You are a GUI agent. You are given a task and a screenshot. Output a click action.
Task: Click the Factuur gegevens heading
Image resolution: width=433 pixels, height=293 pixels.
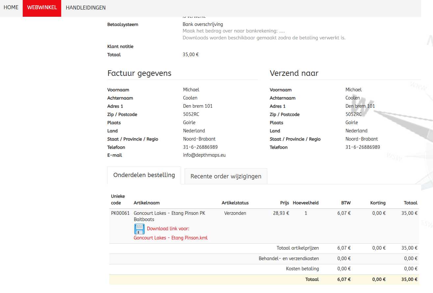point(139,73)
